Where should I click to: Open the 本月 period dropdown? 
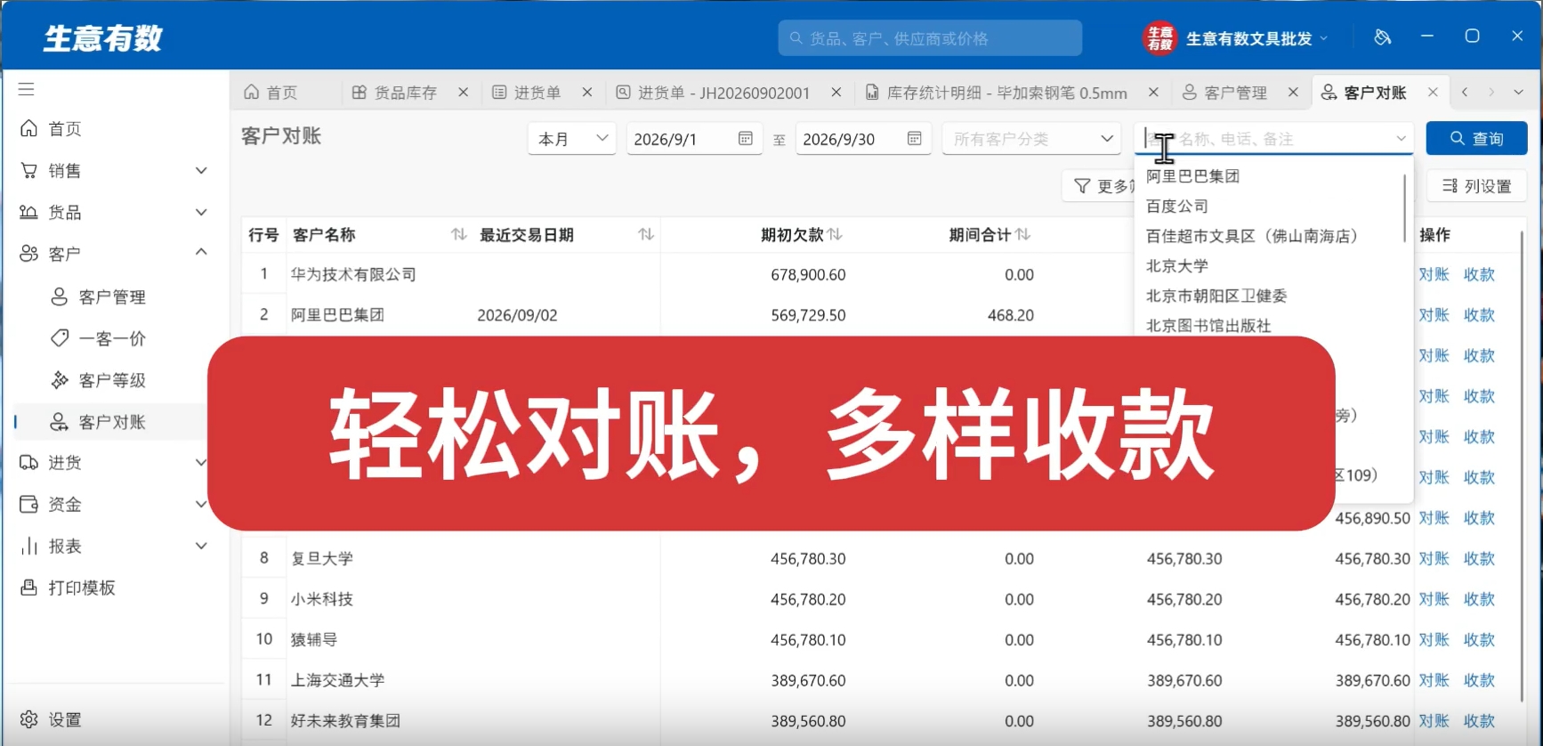coord(572,139)
